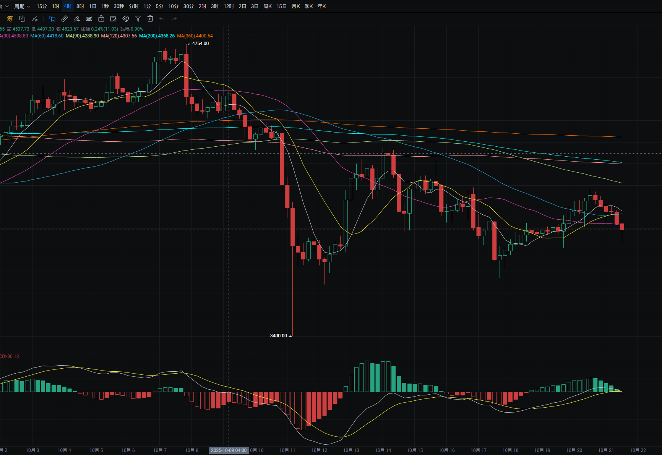Click the filter funnel icon

(138, 19)
